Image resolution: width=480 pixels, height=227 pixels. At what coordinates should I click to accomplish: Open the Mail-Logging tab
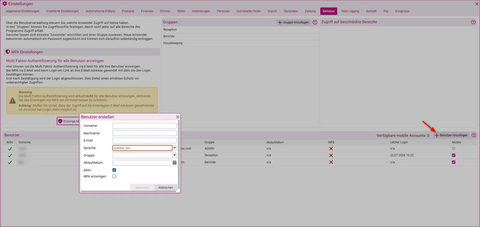[350, 11]
